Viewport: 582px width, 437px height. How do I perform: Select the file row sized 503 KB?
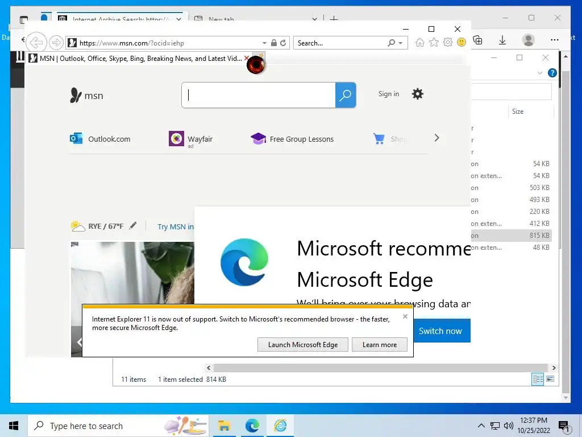(x=511, y=188)
